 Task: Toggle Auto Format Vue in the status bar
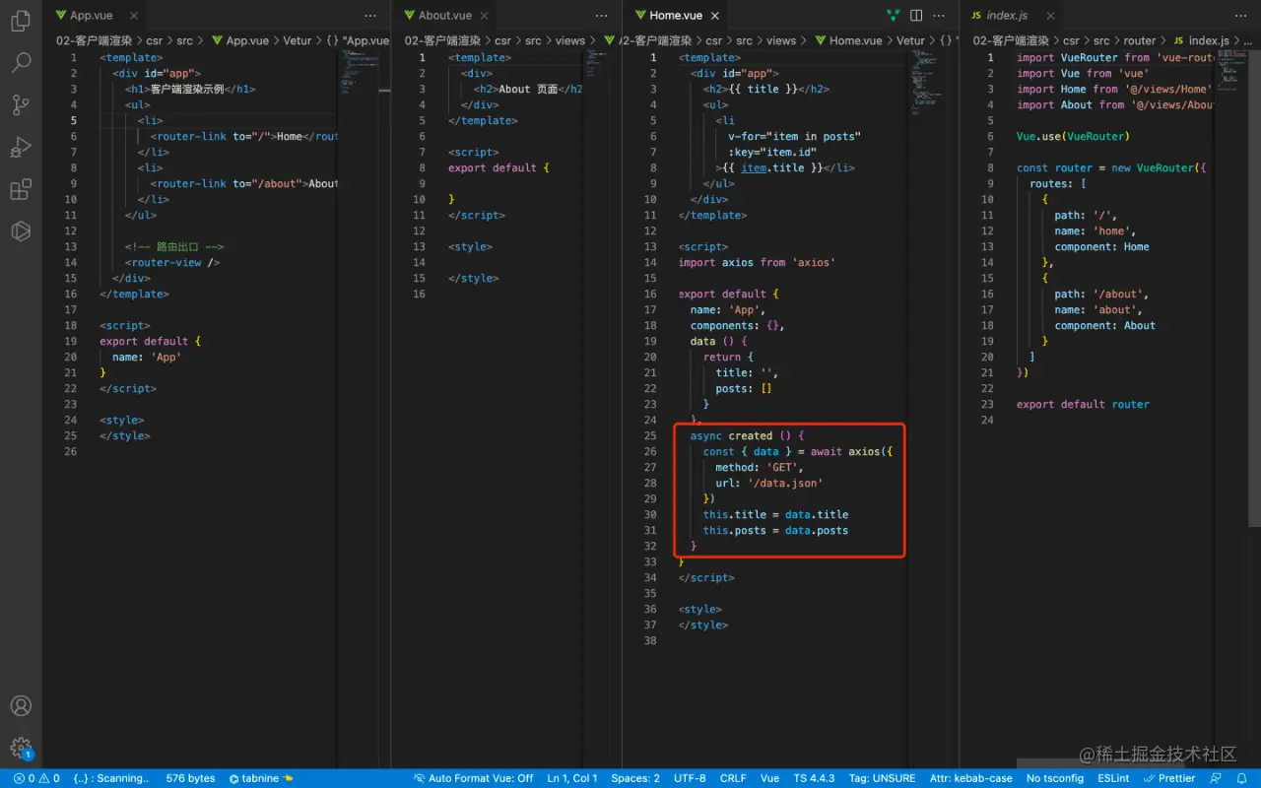coord(473,778)
